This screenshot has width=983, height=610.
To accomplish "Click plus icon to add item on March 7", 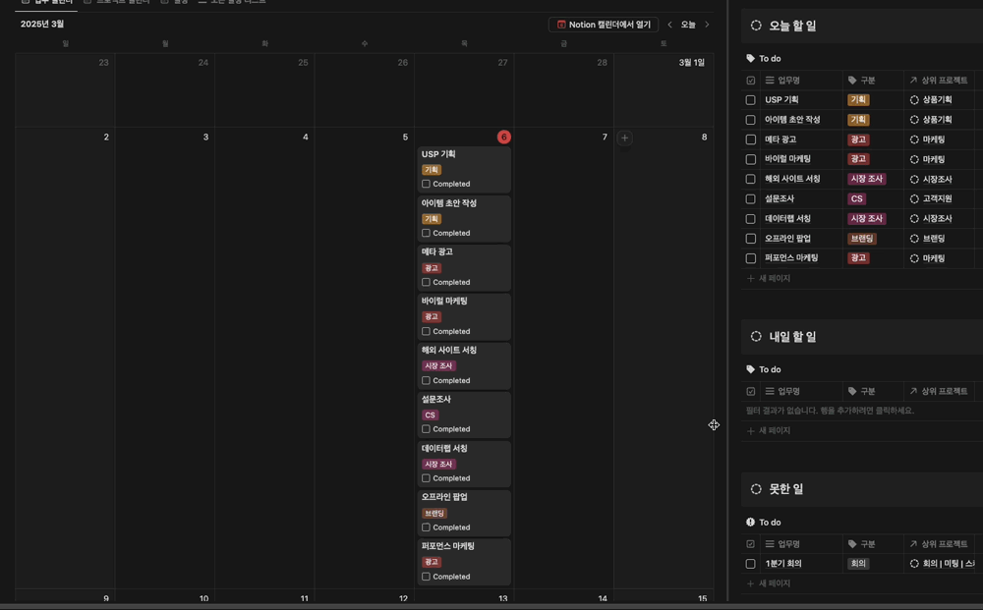I will coord(624,138).
